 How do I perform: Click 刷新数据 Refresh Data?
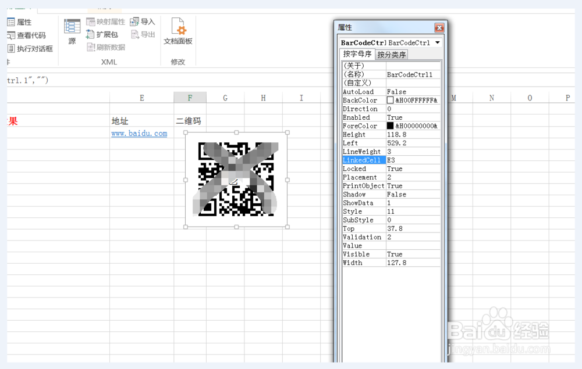(x=106, y=47)
